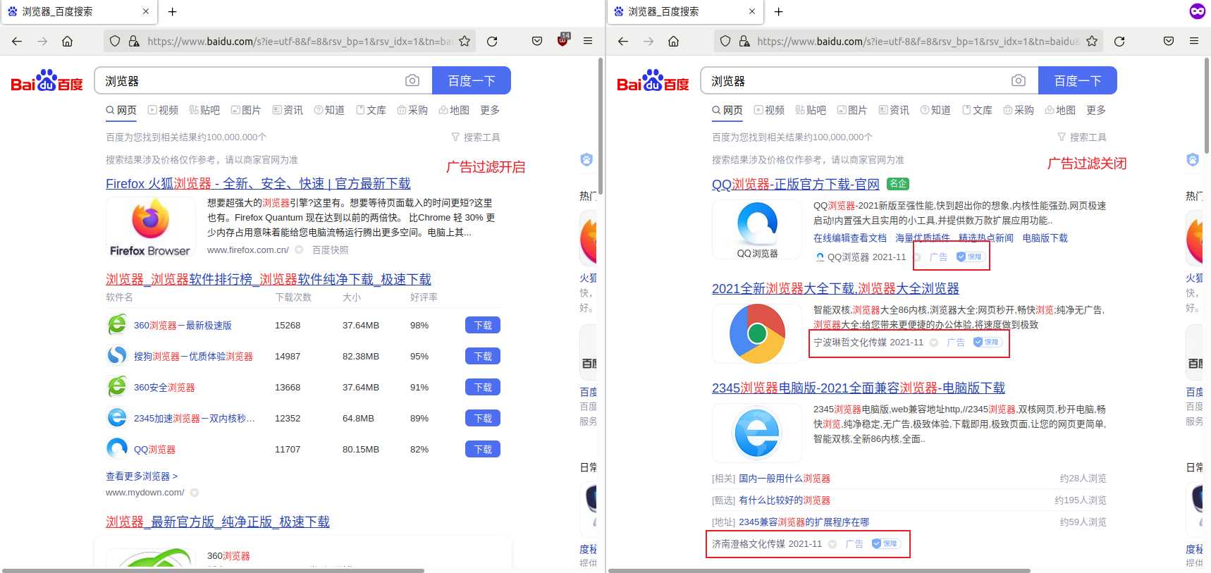
Task: Open QQ浏览器-正版官方下载 result link
Action: [796, 184]
